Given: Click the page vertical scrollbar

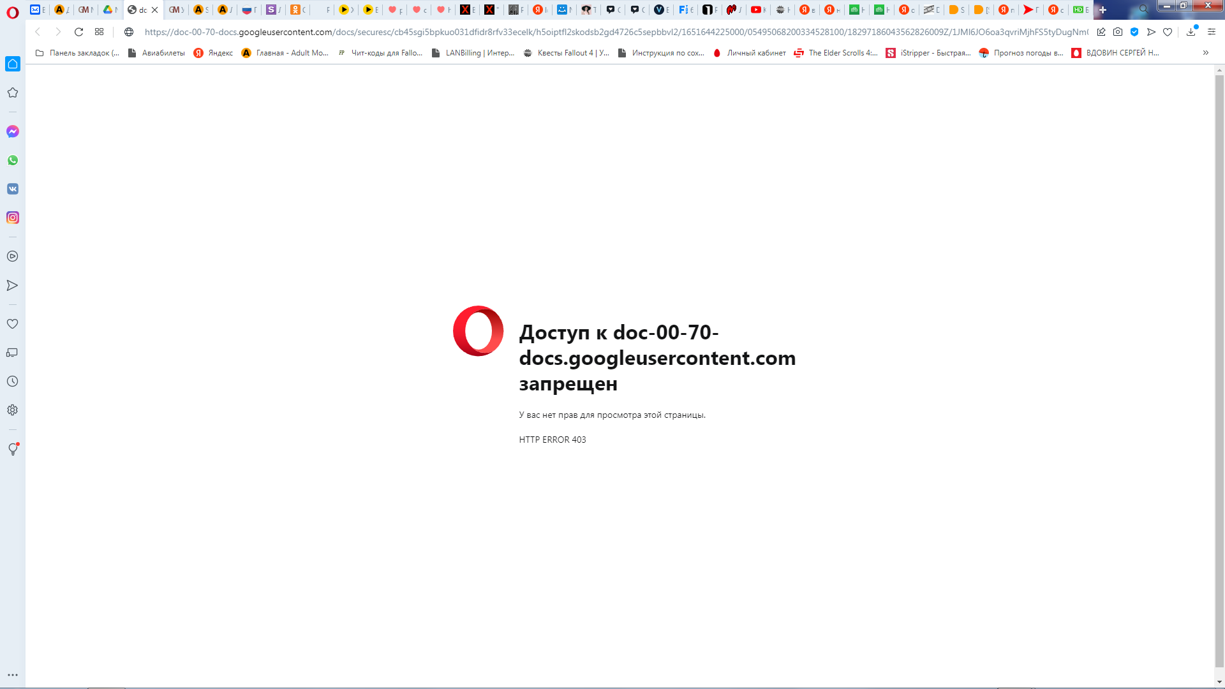Looking at the screenshot, I should click(x=1219, y=370).
